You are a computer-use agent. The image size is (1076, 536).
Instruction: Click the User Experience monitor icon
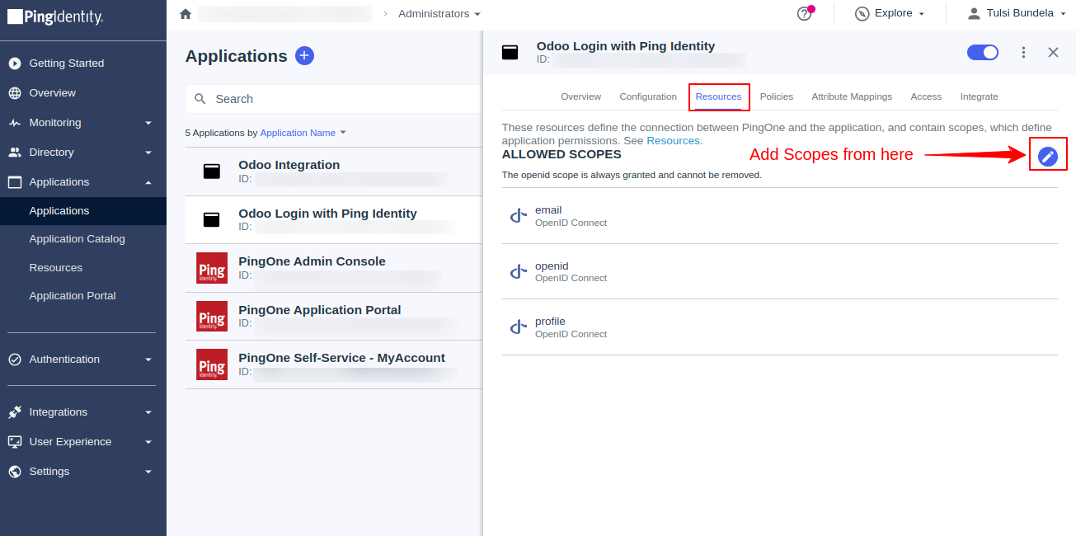[15, 442]
